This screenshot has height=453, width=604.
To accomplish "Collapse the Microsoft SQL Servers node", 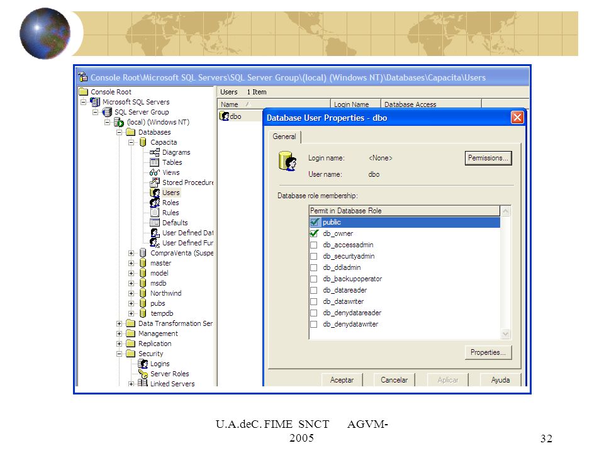I will (x=84, y=102).
